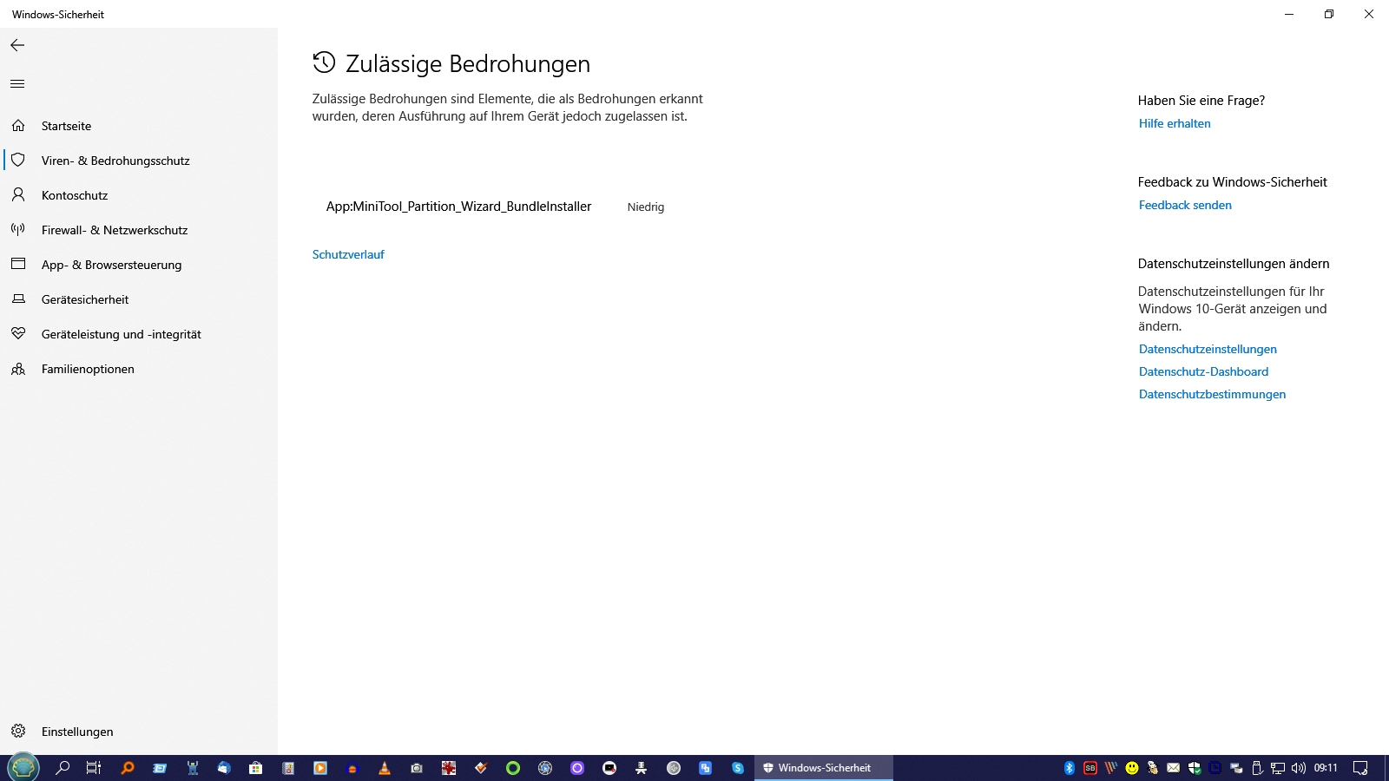Click the history clock icon beside the heading
1389x781 pixels.
click(x=324, y=62)
